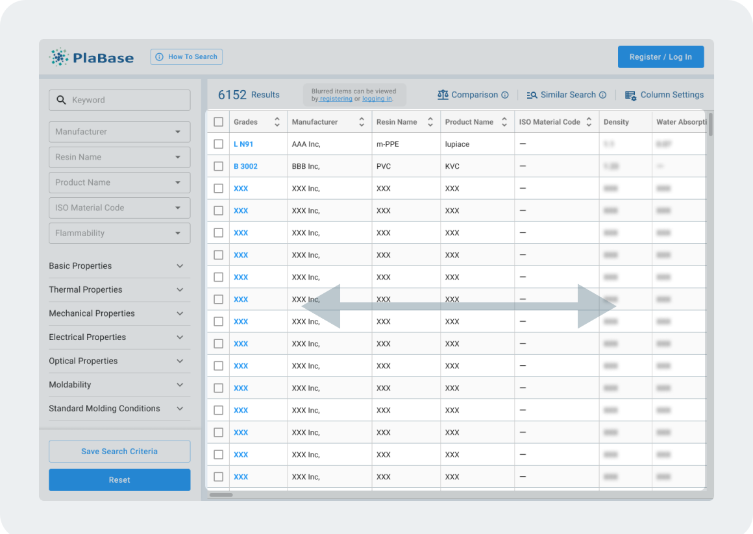Expand the Thermal Properties section

[x=180, y=290]
